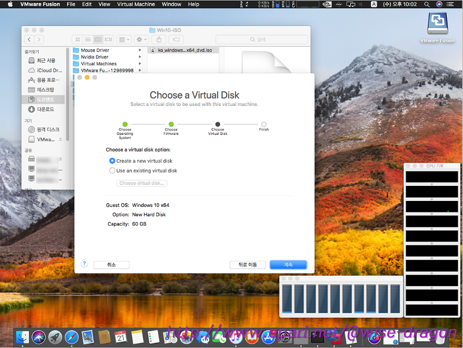Open Spotlight search in the menu bar
This screenshot has height=348, width=463.
pyautogui.click(x=427, y=4)
